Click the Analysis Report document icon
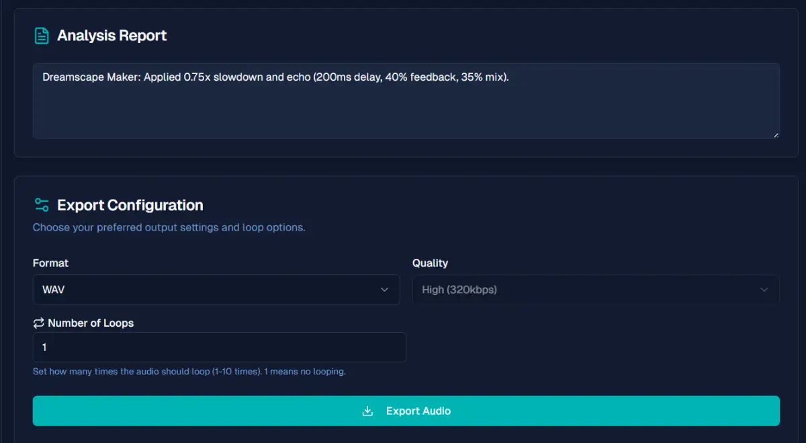This screenshot has width=806, height=443. 42,36
